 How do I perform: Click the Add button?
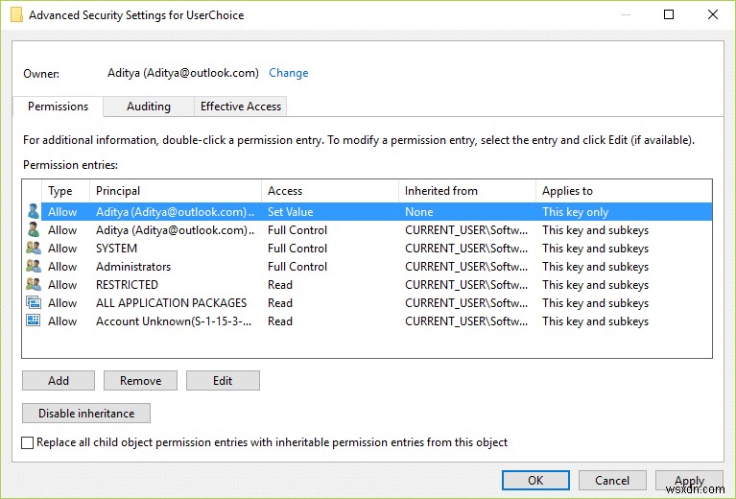click(59, 381)
